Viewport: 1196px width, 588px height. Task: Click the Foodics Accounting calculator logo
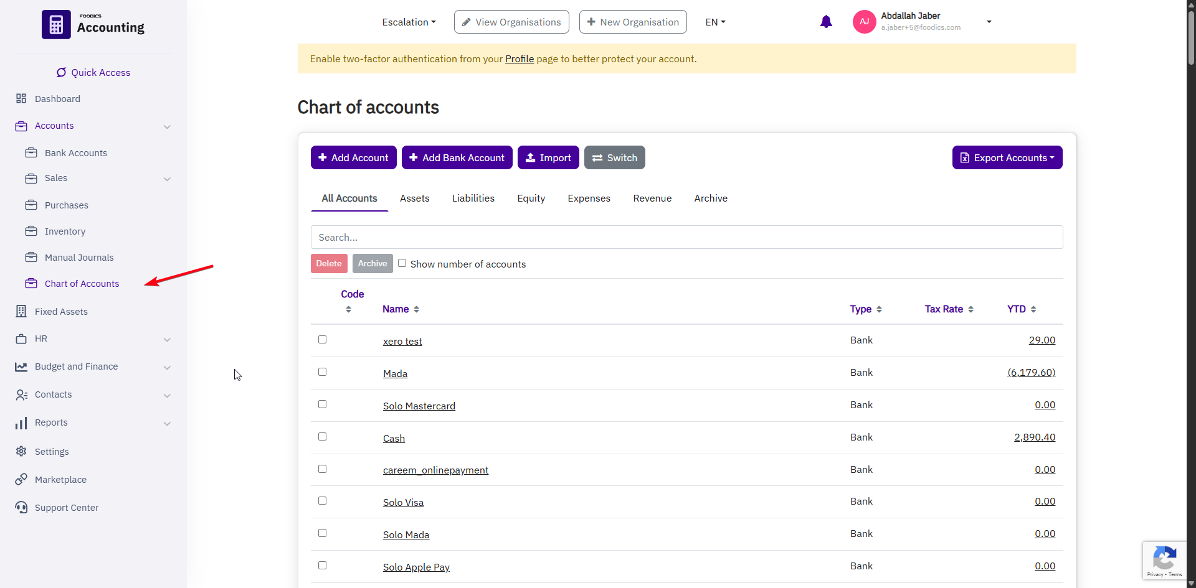[x=56, y=25]
